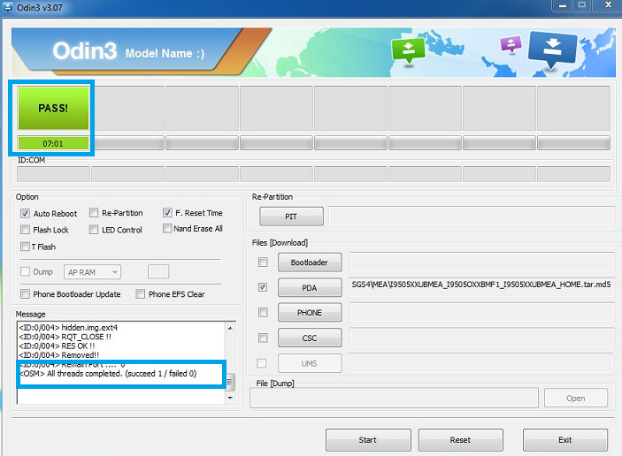This screenshot has width=622, height=456.
Task: Click the first ID:COM port box
Action: [53, 174]
